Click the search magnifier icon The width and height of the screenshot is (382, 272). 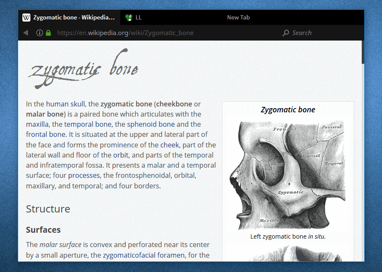285,33
